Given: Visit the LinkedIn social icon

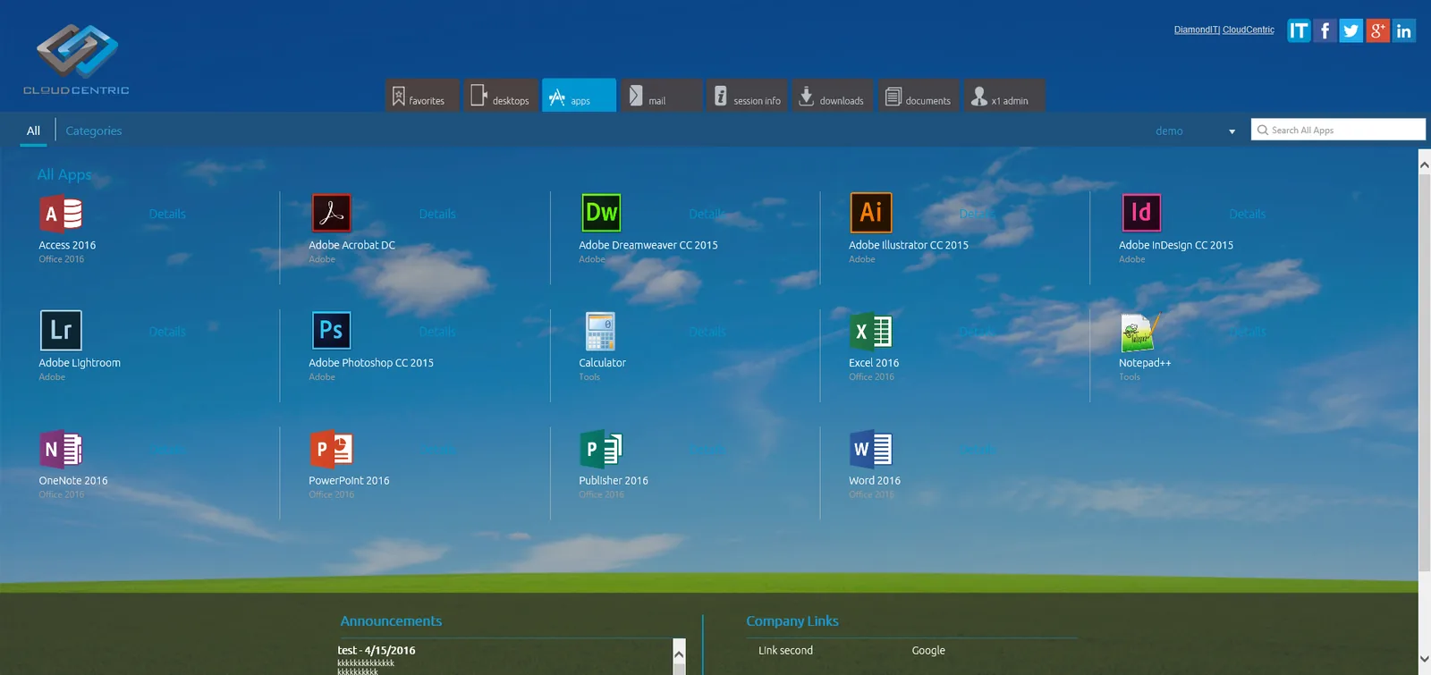Looking at the screenshot, I should (1404, 30).
